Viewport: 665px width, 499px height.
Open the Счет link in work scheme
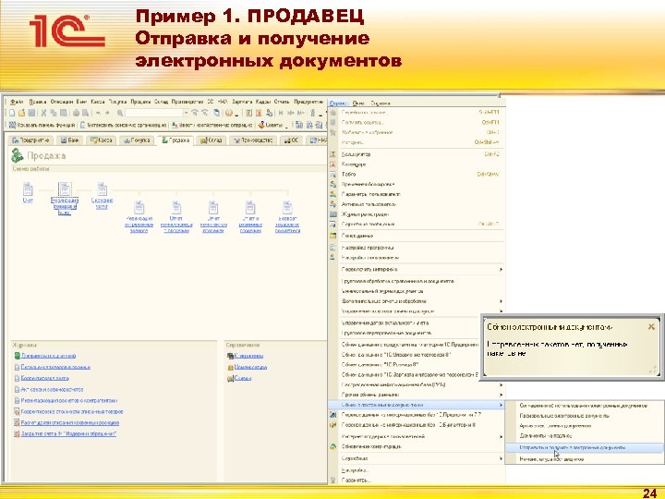(28, 201)
